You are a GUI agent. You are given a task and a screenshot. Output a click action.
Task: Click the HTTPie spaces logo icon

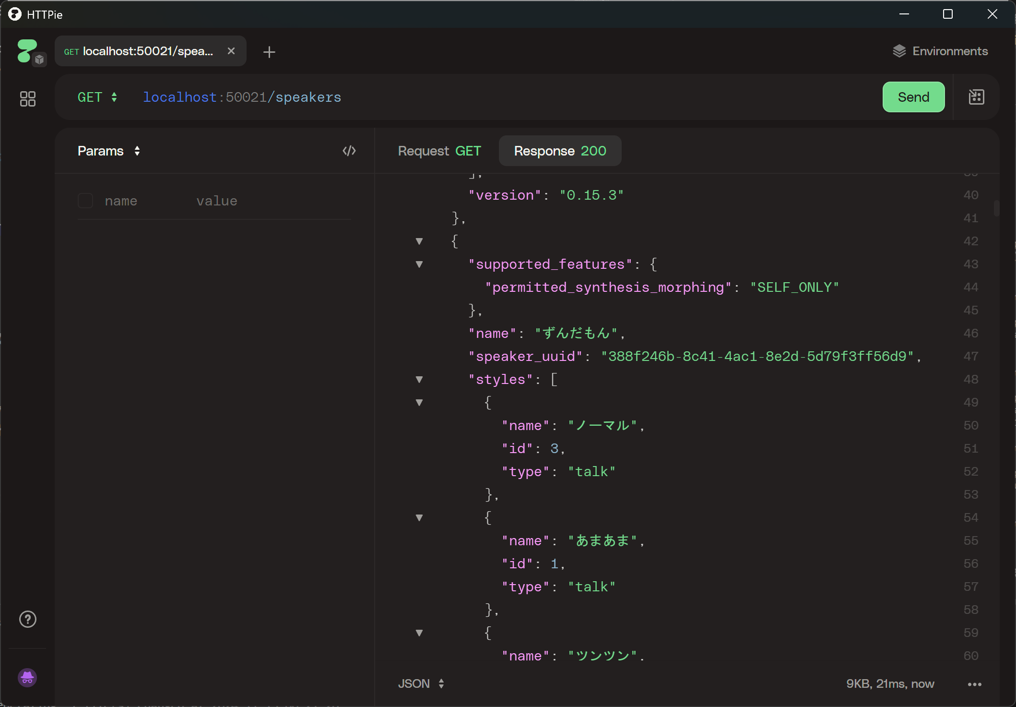pos(27,51)
